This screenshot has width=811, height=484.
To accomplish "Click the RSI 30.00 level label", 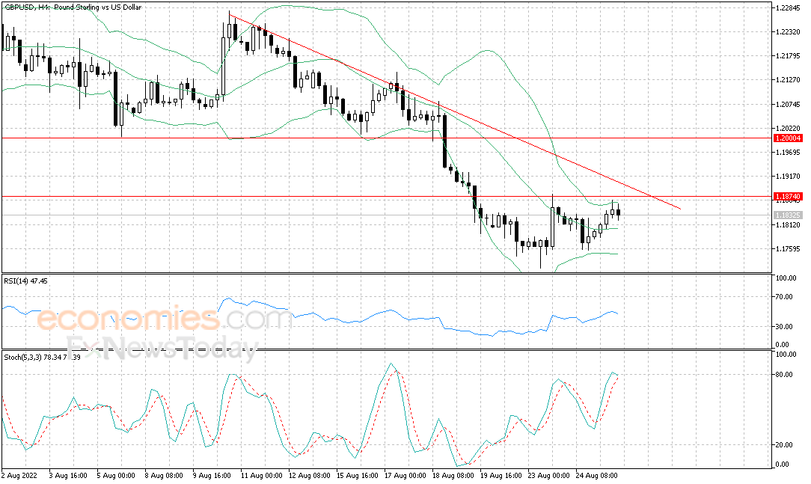I will pyautogui.click(x=785, y=326).
